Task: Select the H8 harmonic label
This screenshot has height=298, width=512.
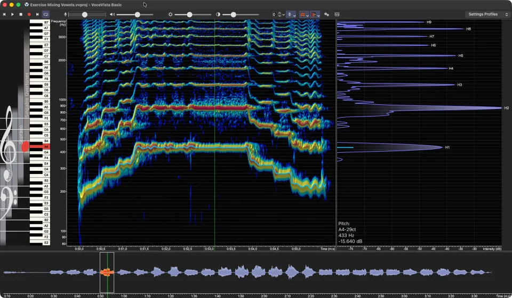Action: [469, 29]
